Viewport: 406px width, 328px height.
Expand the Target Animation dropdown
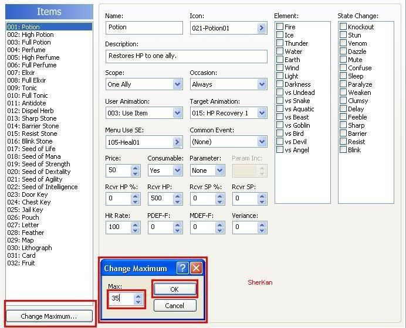pyautogui.click(x=262, y=113)
